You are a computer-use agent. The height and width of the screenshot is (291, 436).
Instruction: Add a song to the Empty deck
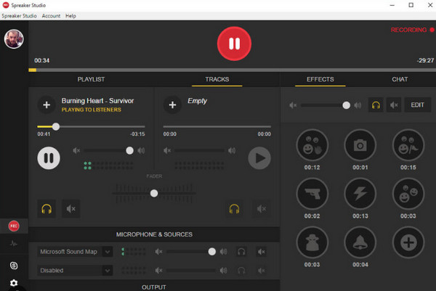pos(172,105)
